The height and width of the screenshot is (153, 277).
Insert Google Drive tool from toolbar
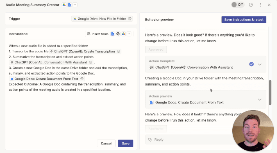click(123, 34)
